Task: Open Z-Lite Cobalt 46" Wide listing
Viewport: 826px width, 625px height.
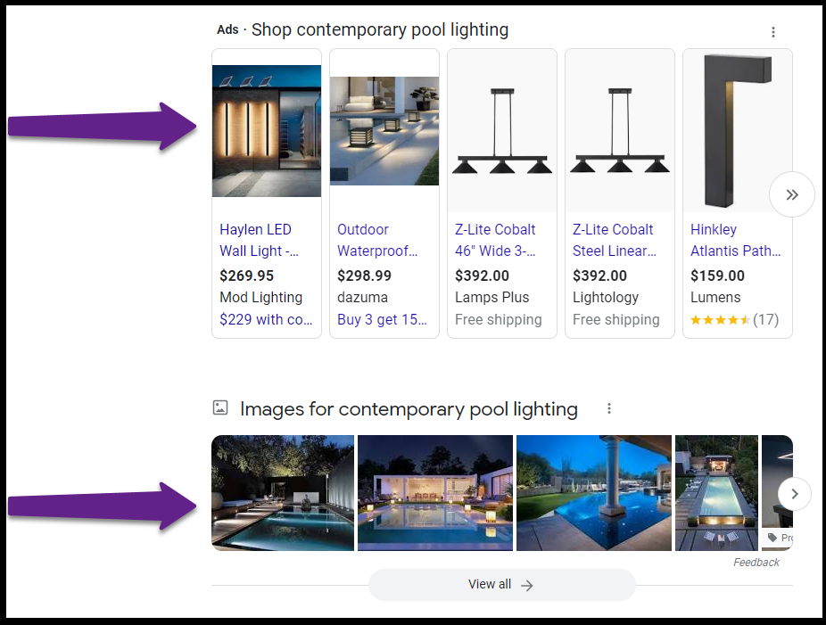Action: point(495,240)
